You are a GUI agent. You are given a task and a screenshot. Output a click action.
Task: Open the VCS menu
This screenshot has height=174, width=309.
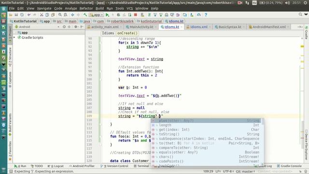coord(129,9)
